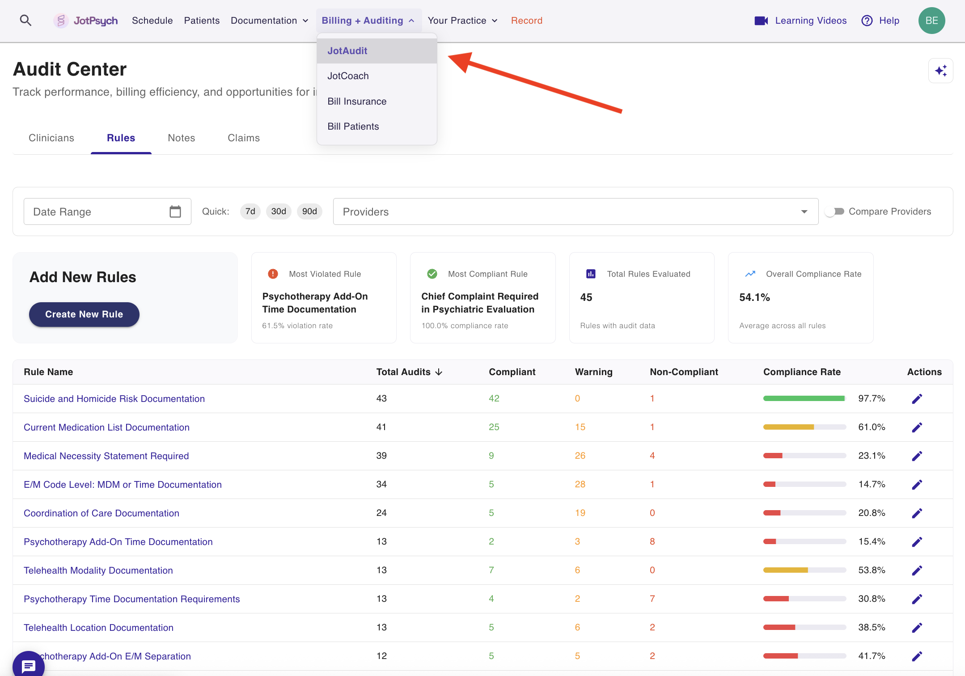Edit Suicide and Homicide Risk Documentation rule
Screen dimensions: 965x676
(917, 399)
